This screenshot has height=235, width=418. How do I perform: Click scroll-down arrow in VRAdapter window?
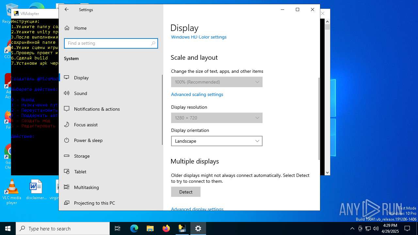point(327,173)
